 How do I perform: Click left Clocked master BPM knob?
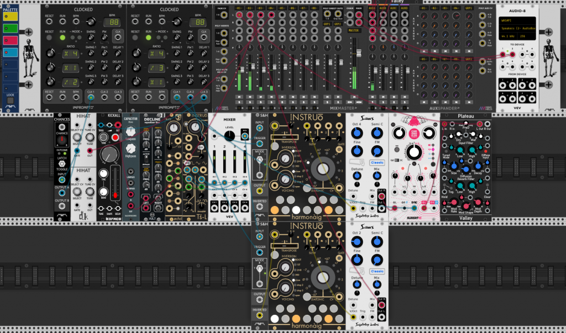91,23
